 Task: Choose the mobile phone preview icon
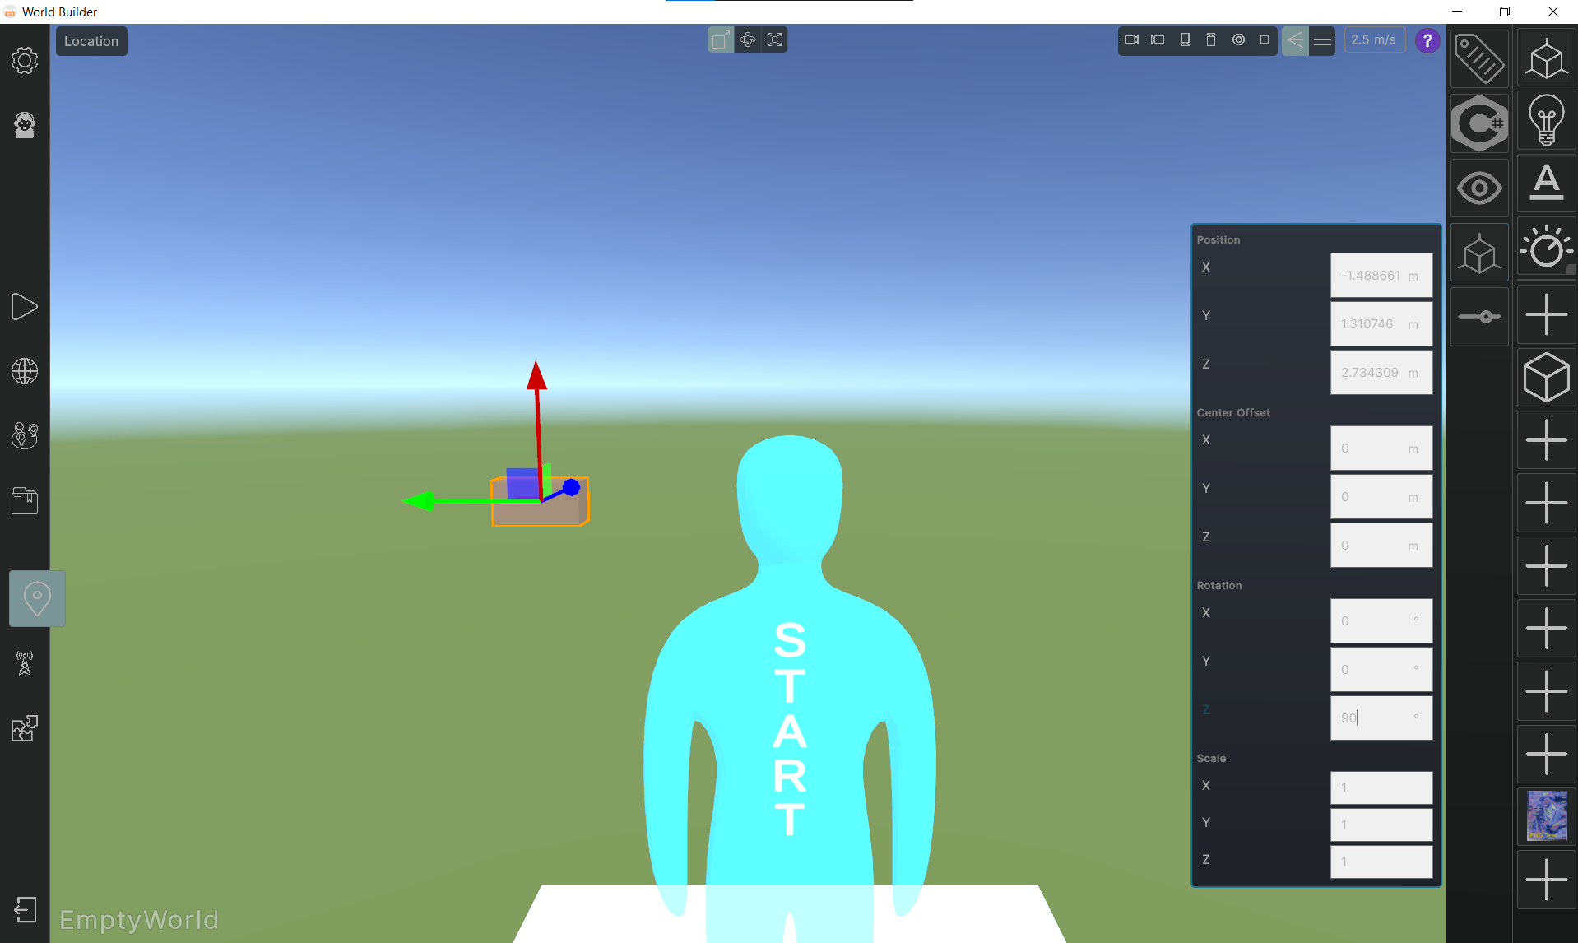pyautogui.click(x=1185, y=40)
